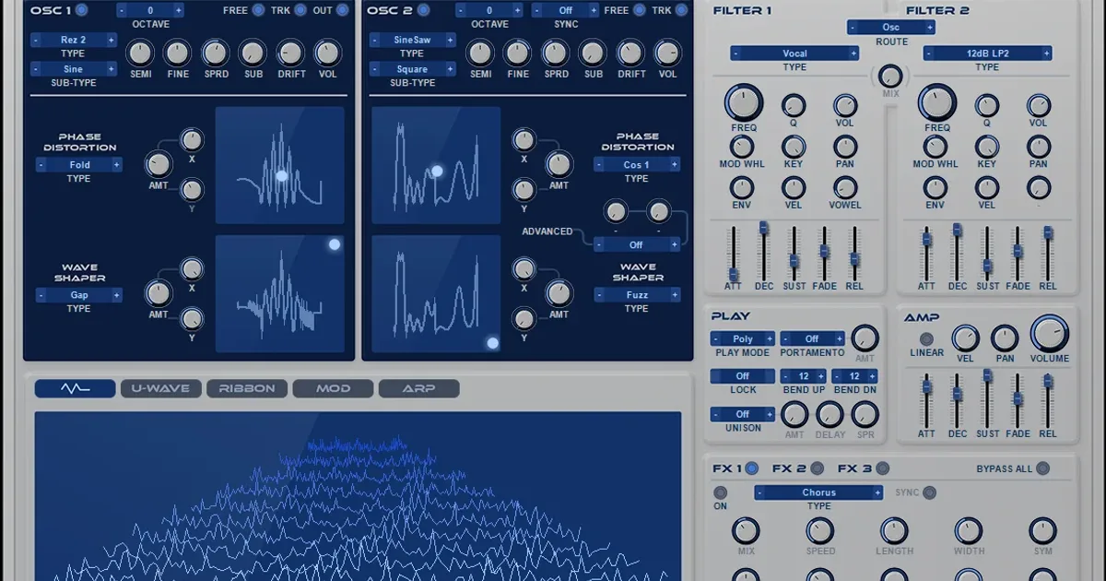Click the UNISON Off selector
Screen dimensions: 1106x581
click(x=742, y=414)
